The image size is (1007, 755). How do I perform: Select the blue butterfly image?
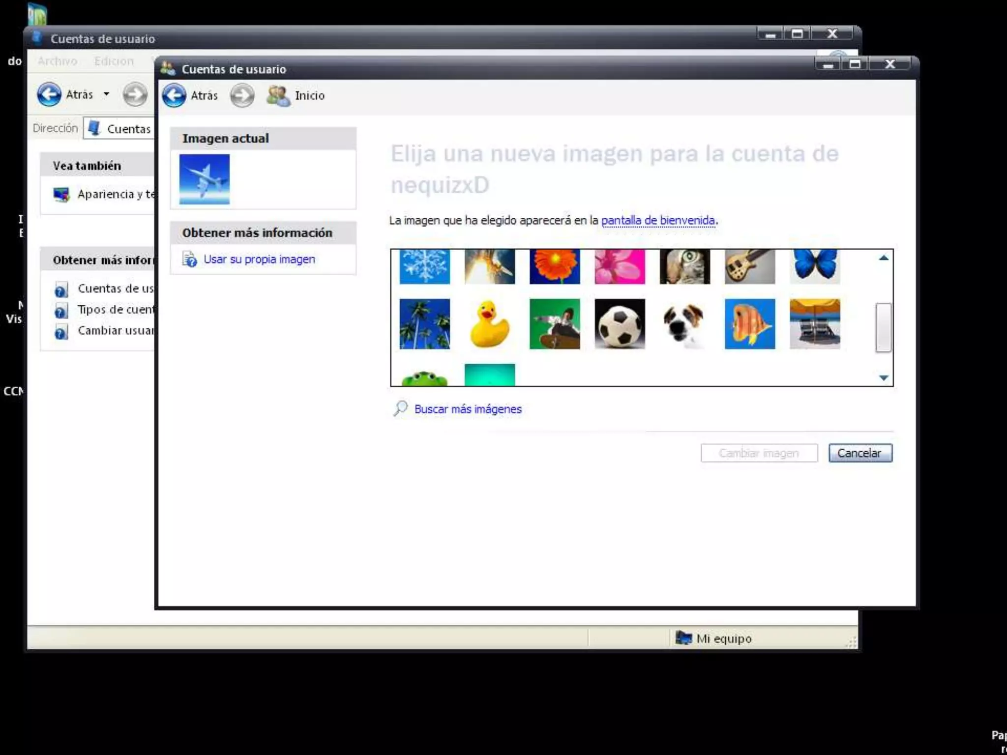pyautogui.click(x=815, y=266)
